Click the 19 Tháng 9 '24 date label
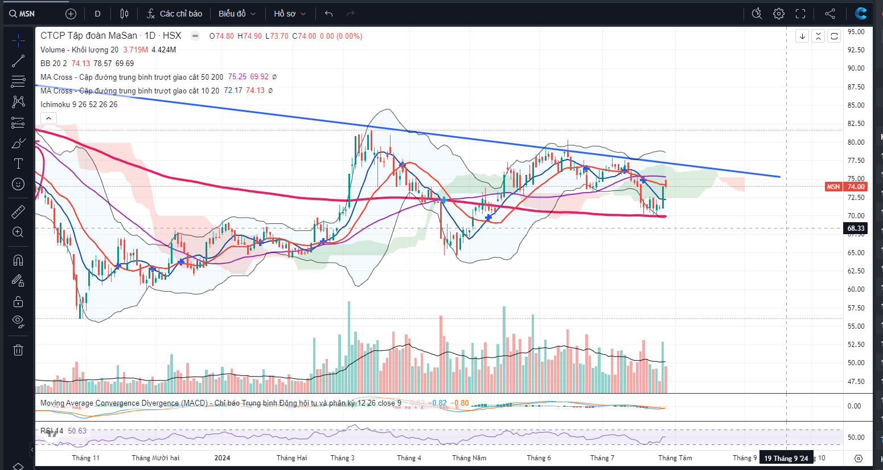The height and width of the screenshot is (470, 883). 786,458
